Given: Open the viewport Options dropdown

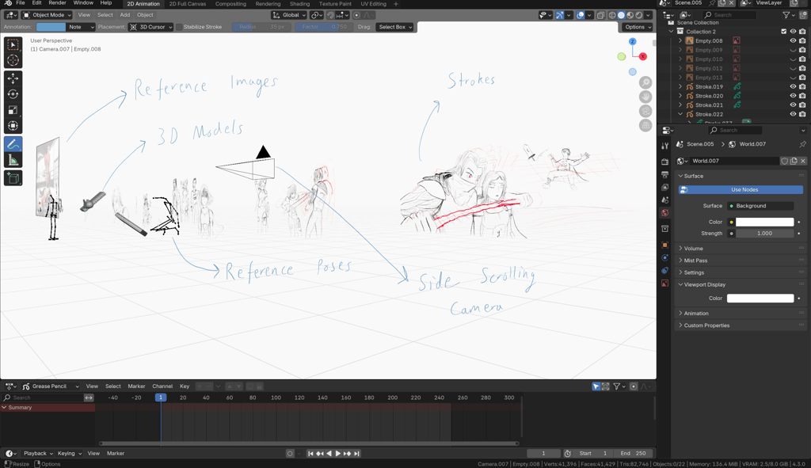Looking at the screenshot, I should (638, 27).
